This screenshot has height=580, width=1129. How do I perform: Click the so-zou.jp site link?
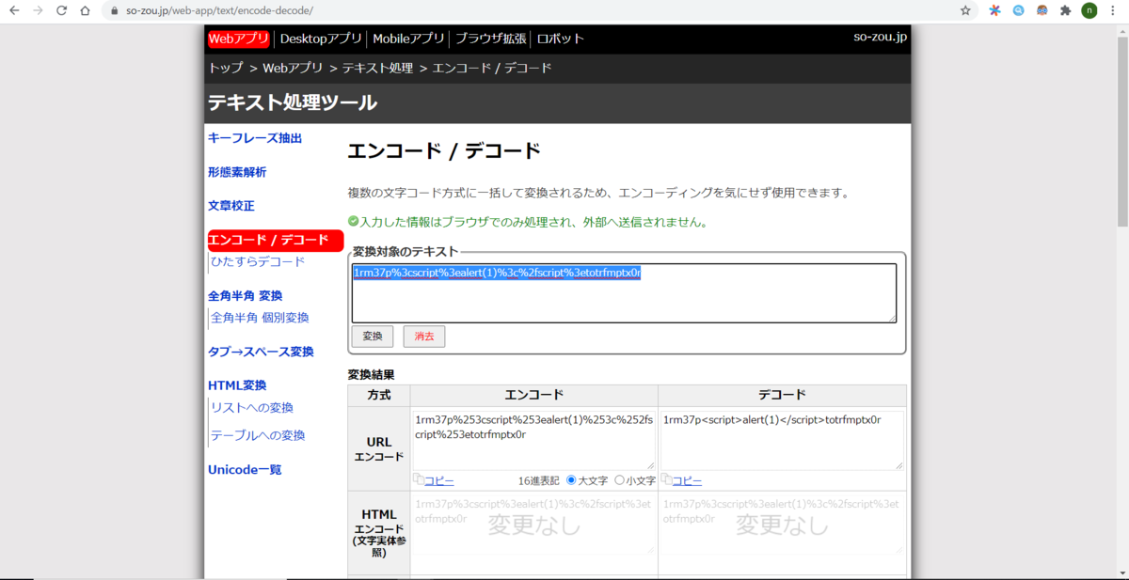pyautogui.click(x=881, y=38)
